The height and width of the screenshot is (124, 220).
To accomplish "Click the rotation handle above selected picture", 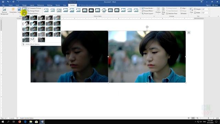I will click(x=147, y=27).
